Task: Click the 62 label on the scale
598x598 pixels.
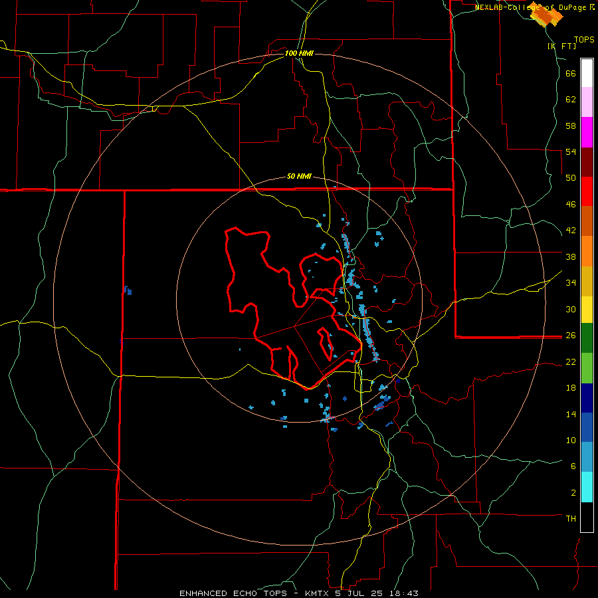Action: click(x=571, y=100)
